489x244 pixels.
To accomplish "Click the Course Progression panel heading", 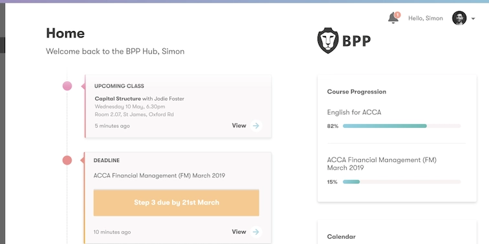I will coord(356,92).
